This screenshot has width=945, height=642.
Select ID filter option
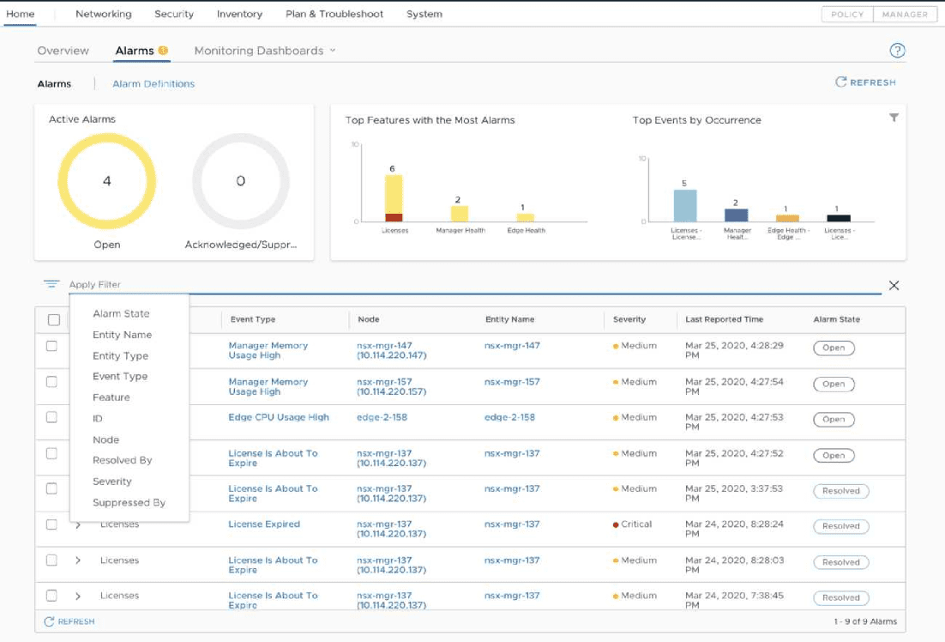pyautogui.click(x=98, y=419)
